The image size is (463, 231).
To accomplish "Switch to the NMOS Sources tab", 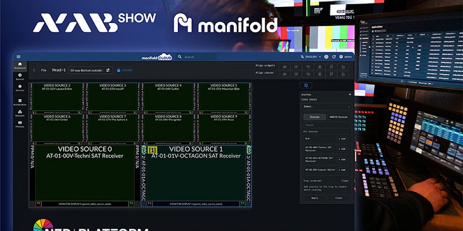I will click(x=338, y=117).
